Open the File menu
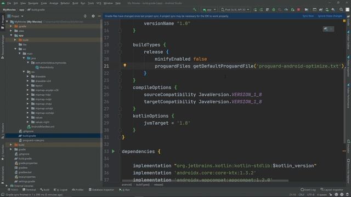This screenshot has height=197, width=351. pyautogui.click(x=9, y=3)
